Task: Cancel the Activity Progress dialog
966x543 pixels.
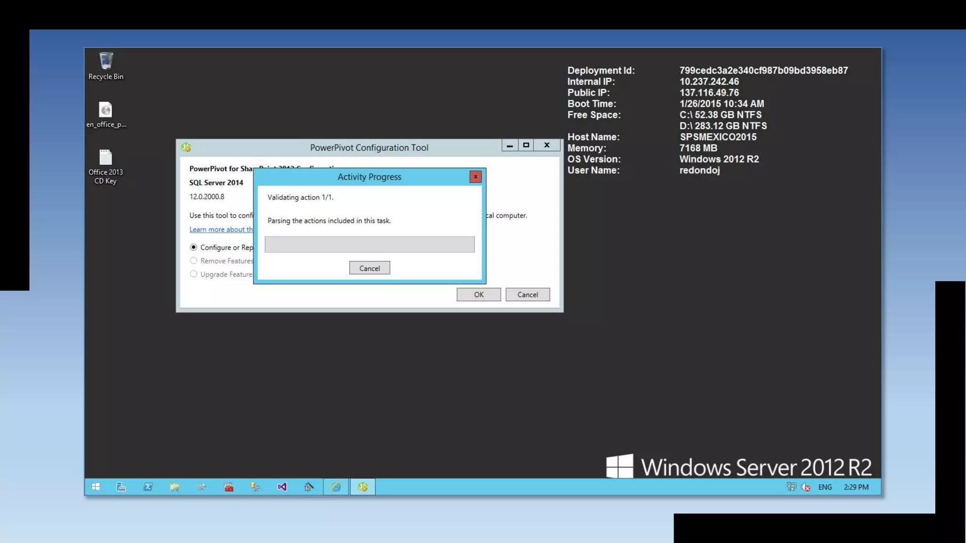Action: point(369,268)
